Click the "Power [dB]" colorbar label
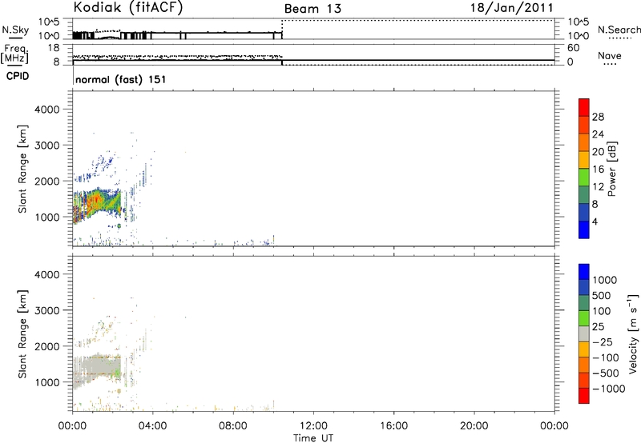Image resolution: width=641 pixels, height=443 pixels. (x=612, y=169)
